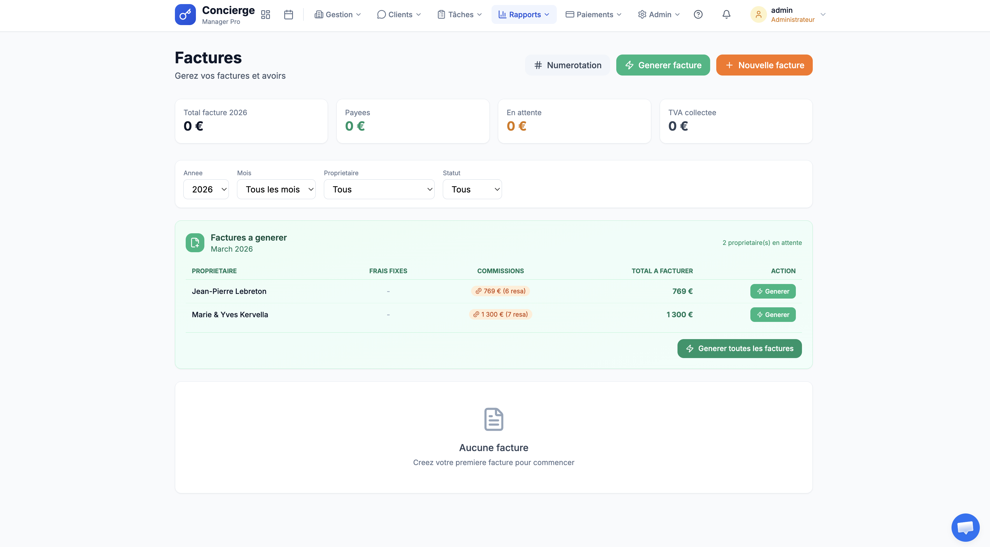Open the Paiements menu
The width and height of the screenshot is (990, 547).
pyautogui.click(x=593, y=15)
